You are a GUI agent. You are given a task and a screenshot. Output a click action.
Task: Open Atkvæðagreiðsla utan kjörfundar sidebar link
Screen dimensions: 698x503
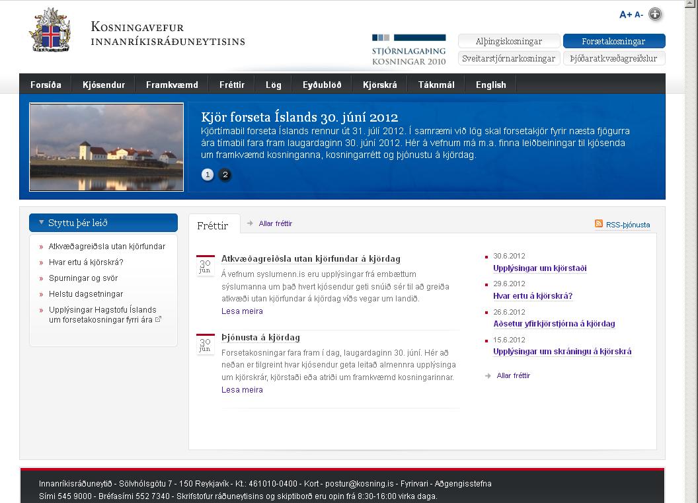point(107,246)
